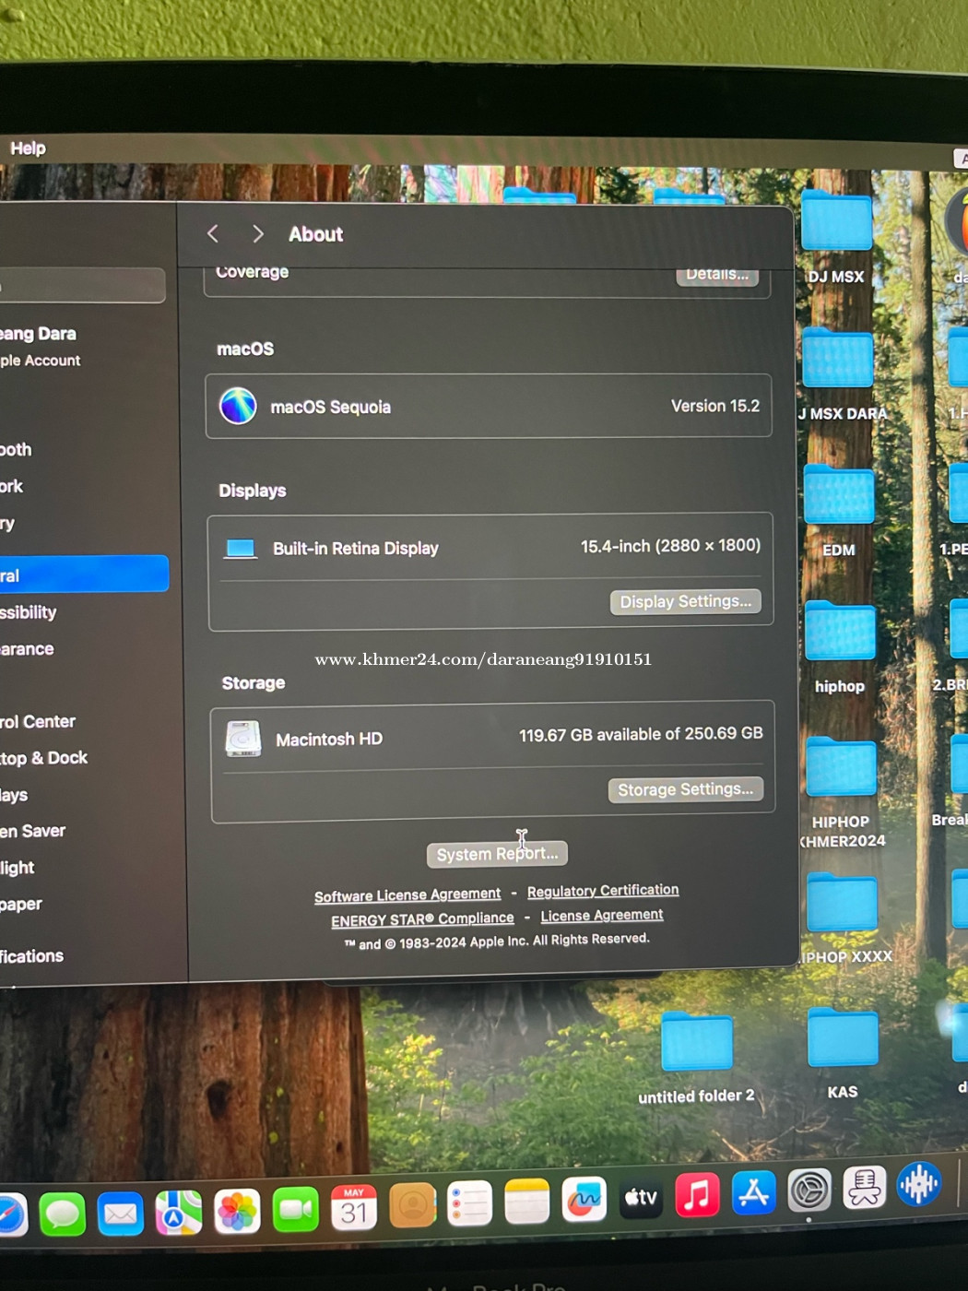Open the Regulatory Certification link
968x1291 pixels.
tap(603, 891)
